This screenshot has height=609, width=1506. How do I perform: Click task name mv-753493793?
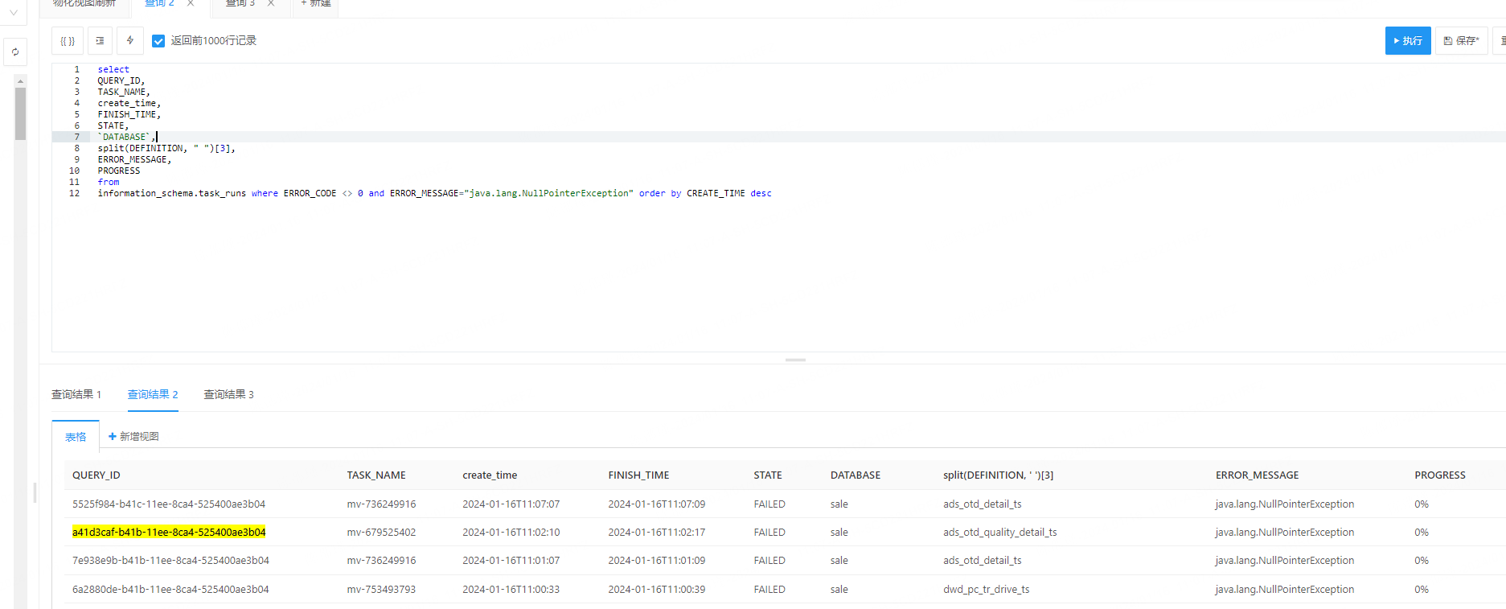pos(381,590)
